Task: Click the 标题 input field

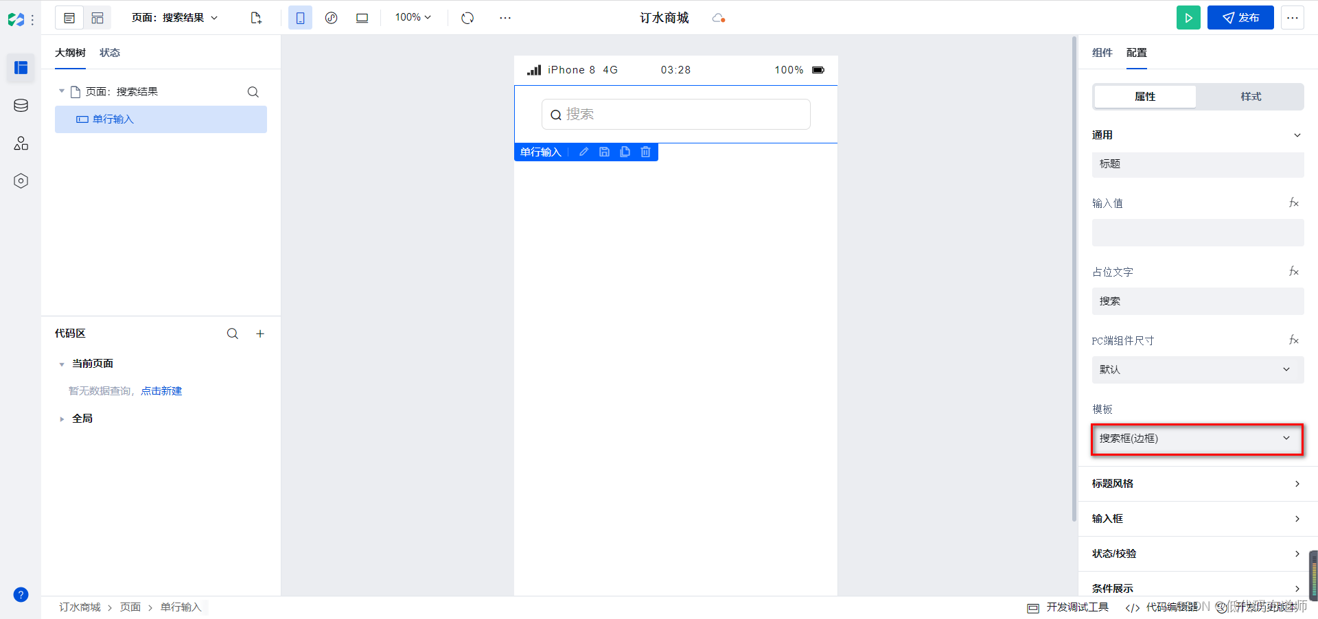Action: 1198,164
